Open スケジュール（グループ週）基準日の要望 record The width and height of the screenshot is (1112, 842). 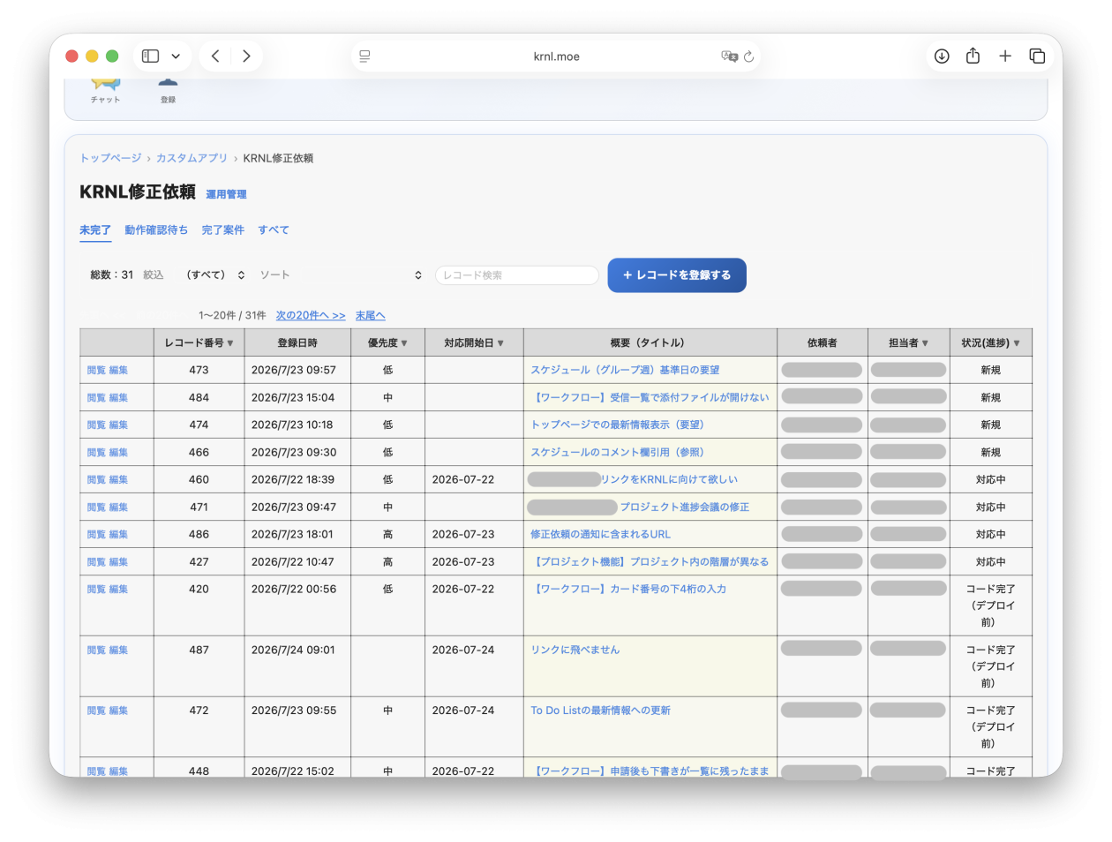[625, 370]
